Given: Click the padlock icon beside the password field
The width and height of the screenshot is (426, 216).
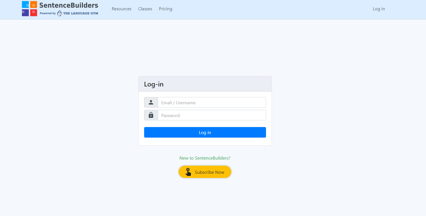Looking at the screenshot, I should coord(151,115).
